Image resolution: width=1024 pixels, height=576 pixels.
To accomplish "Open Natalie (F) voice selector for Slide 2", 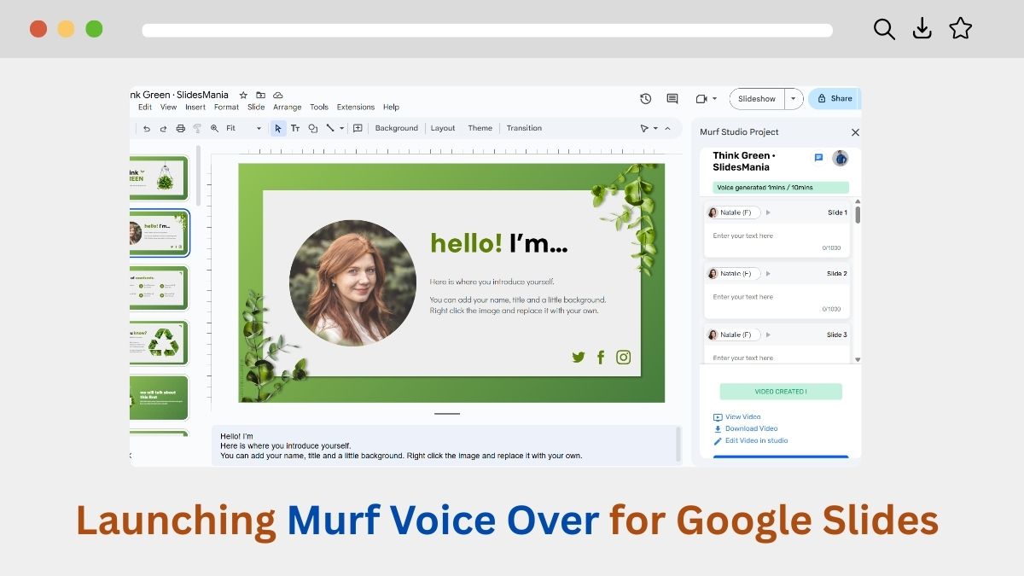I will pyautogui.click(x=734, y=274).
